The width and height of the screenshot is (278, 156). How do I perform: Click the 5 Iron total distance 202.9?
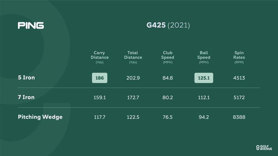(x=133, y=78)
